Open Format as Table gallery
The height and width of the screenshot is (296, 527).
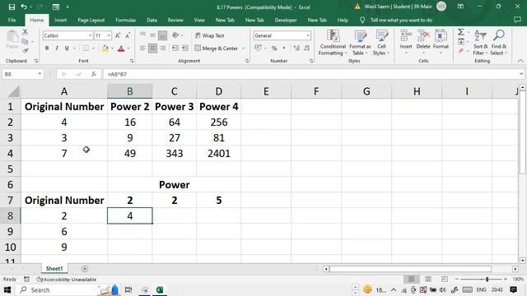pyautogui.click(x=360, y=43)
